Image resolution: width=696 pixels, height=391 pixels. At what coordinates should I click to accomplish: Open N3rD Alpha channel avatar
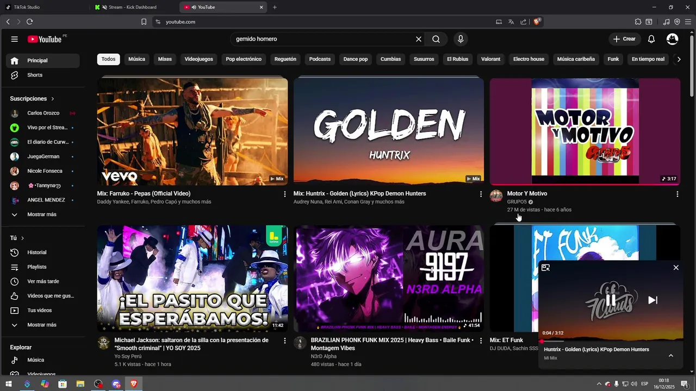(300, 343)
